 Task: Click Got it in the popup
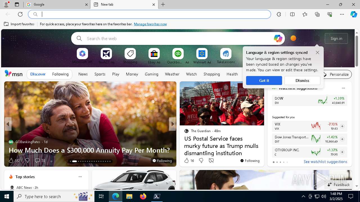pyautogui.click(x=264, y=81)
